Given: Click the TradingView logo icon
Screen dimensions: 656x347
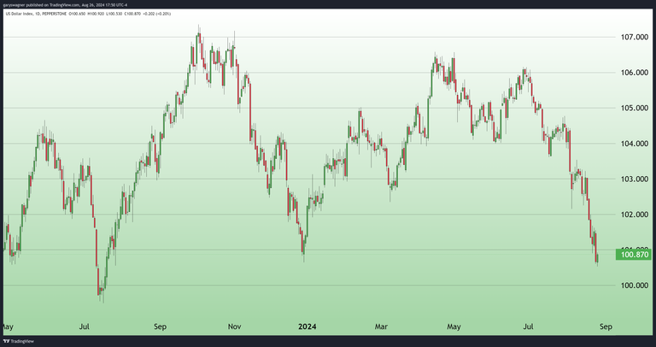Looking at the screenshot, I should point(8,340).
